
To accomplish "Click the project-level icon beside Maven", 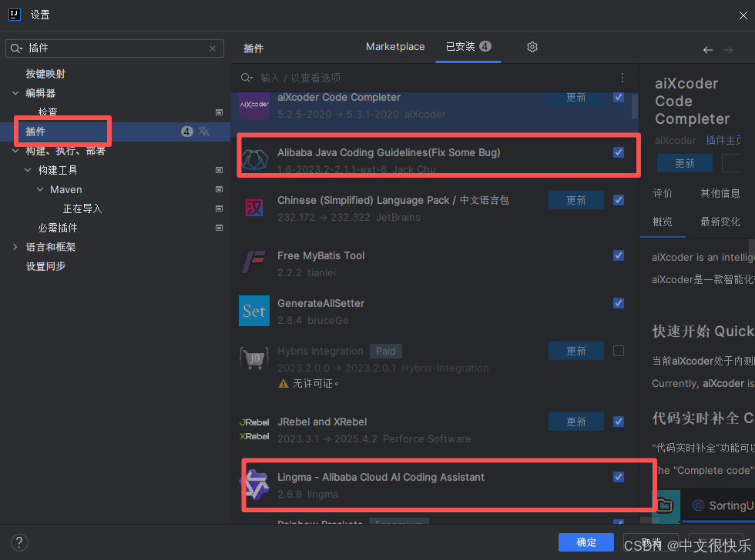I will [219, 189].
